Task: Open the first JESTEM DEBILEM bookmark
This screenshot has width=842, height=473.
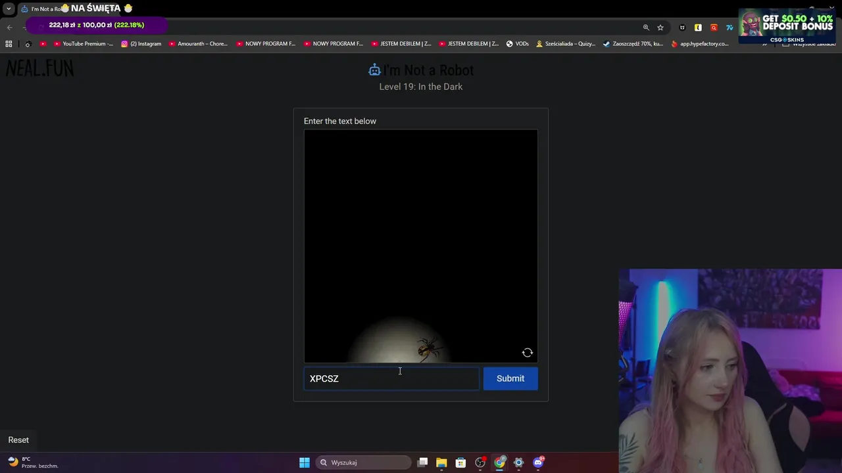Action: [x=401, y=44]
